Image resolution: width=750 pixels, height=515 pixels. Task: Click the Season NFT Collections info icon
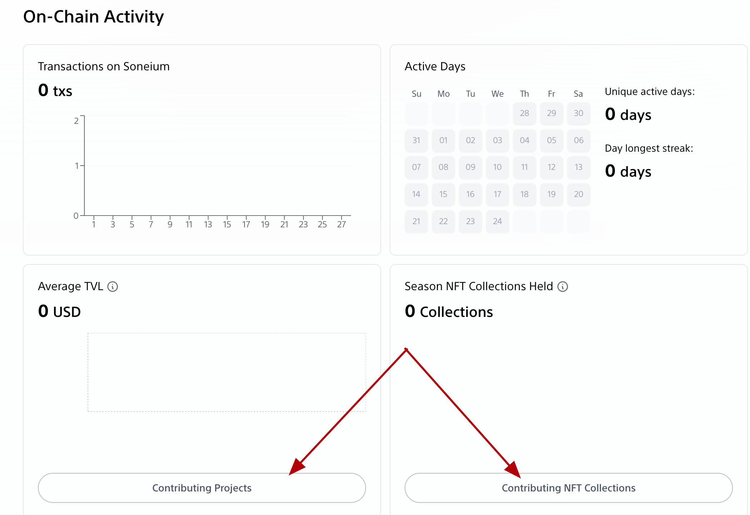click(x=563, y=287)
